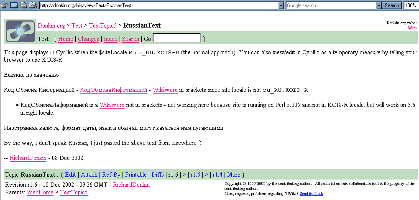Click the Edit topic link

[x=70, y=175]
